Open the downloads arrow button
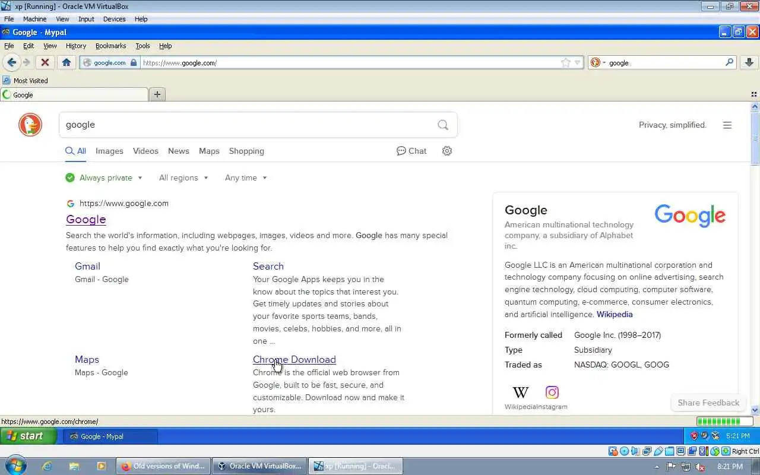This screenshot has width=760, height=475. pyautogui.click(x=749, y=62)
